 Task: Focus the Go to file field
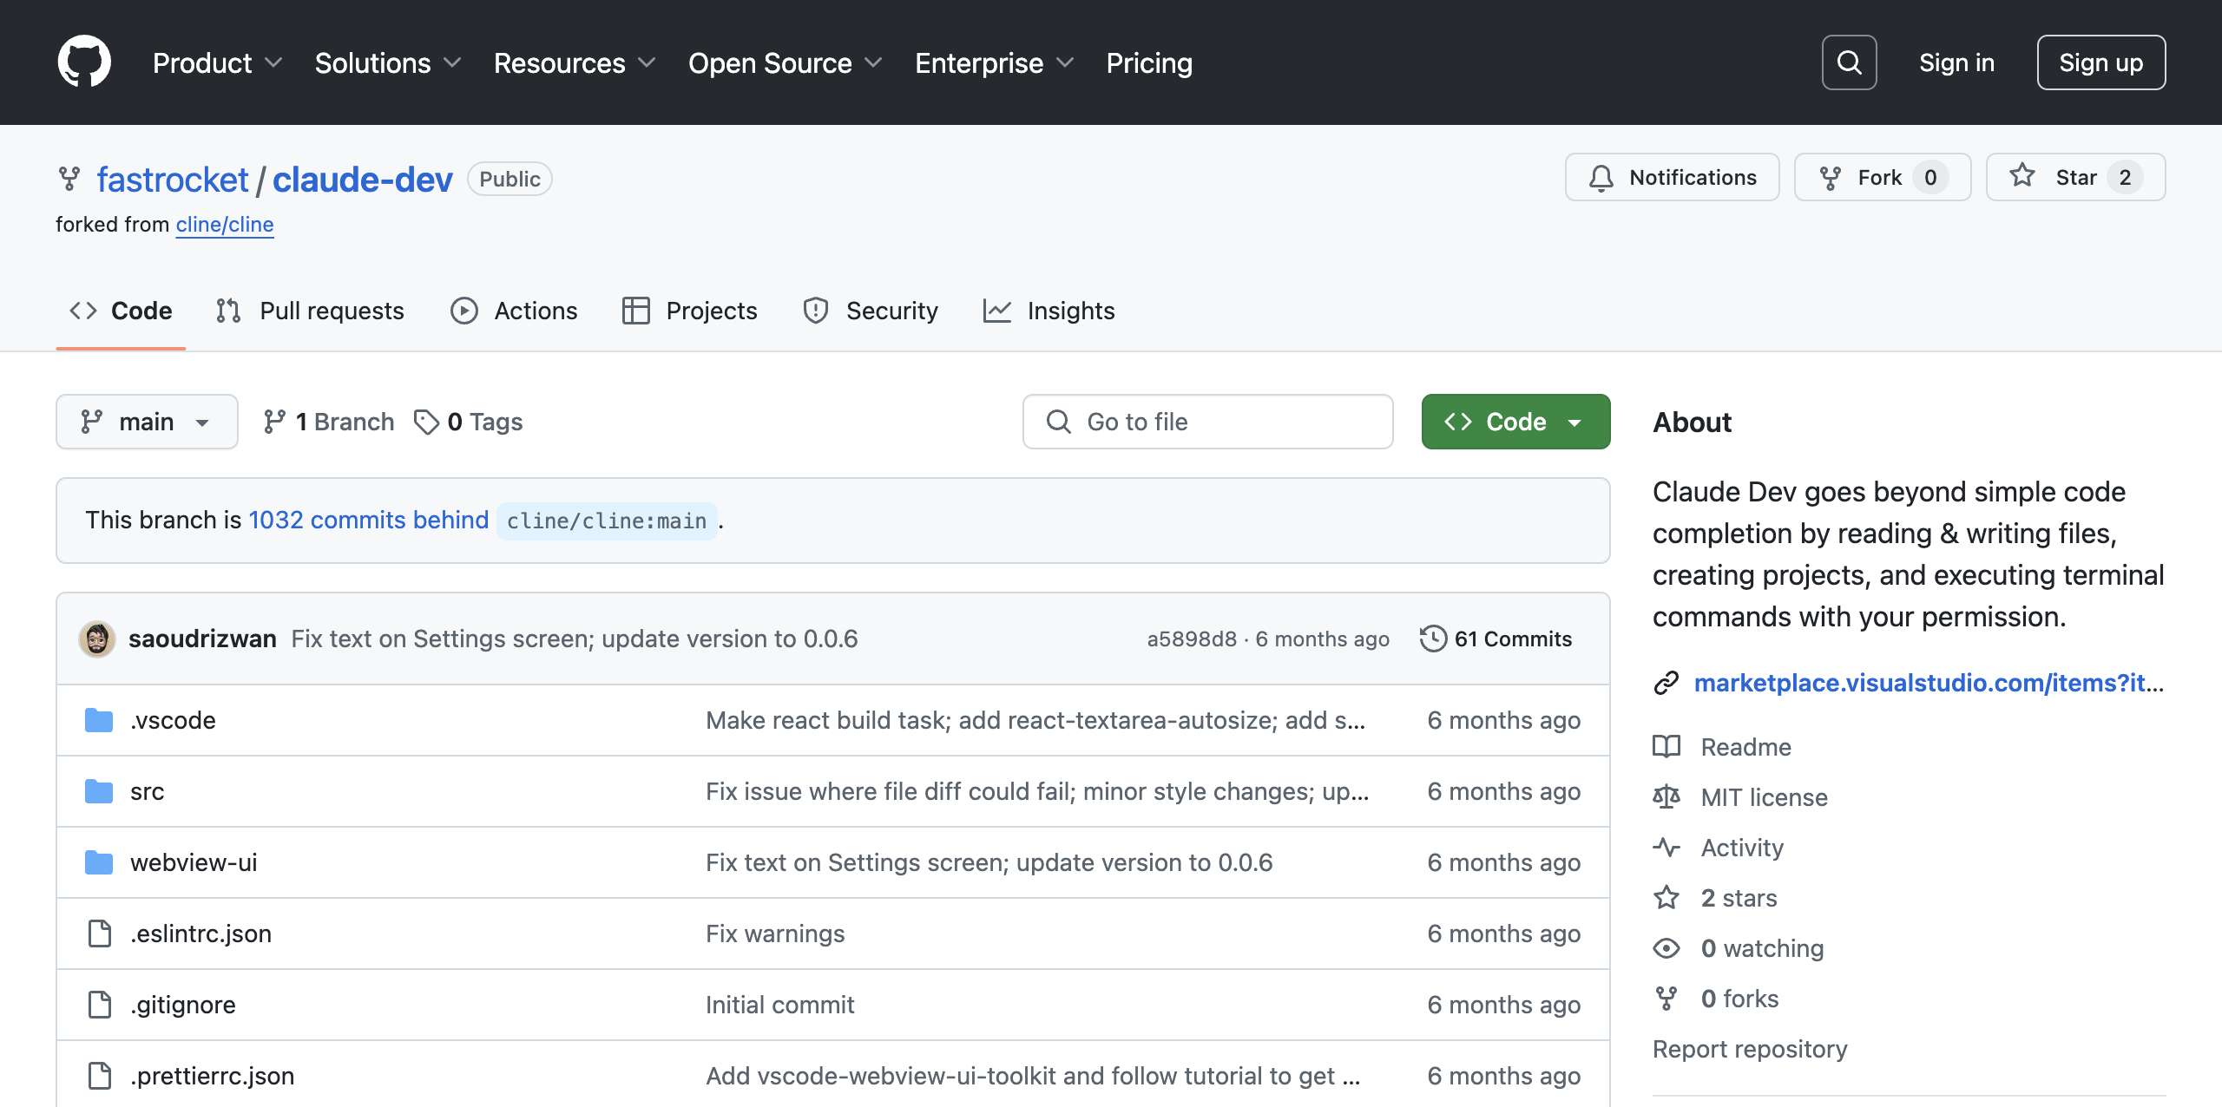[1207, 422]
